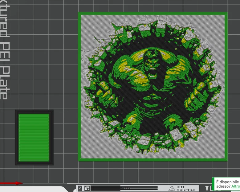
Task: Select the sliced Hulk model on the plate
Action: coord(153,87)
